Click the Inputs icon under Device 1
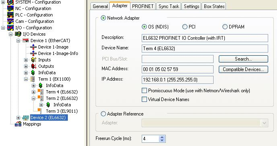This screenshot has height=146, width=277. (34, 60)
